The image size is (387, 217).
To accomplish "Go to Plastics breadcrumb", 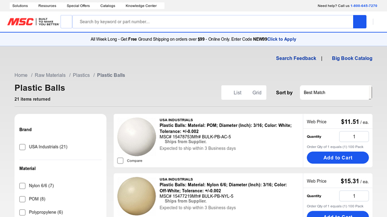I will point(81,75).
